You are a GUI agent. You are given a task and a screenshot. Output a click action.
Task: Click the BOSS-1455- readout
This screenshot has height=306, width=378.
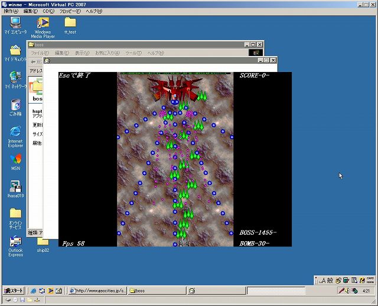pyautogui.click(x=258, y=232)
